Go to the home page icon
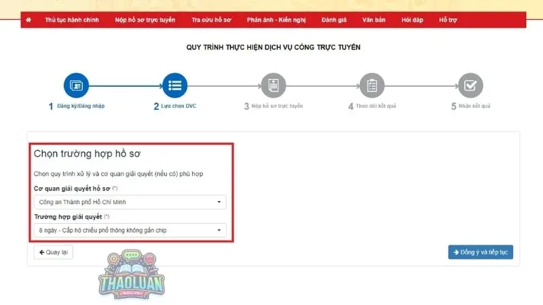The image size is (543, 305). (29, 20)
